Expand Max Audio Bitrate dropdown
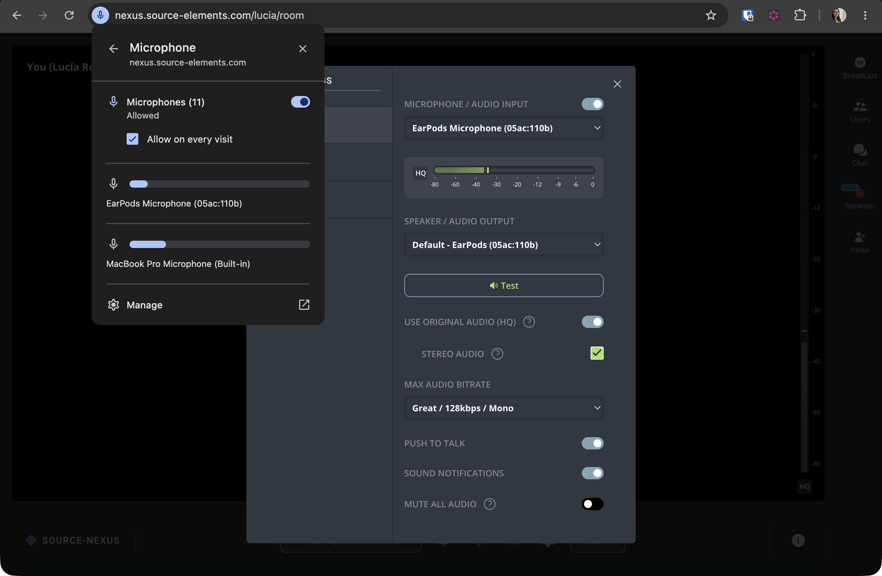This screenshot has width=882, height=576. pyautogui.click(x=504, y=408)
